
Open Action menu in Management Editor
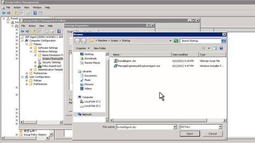coord(32,26)
